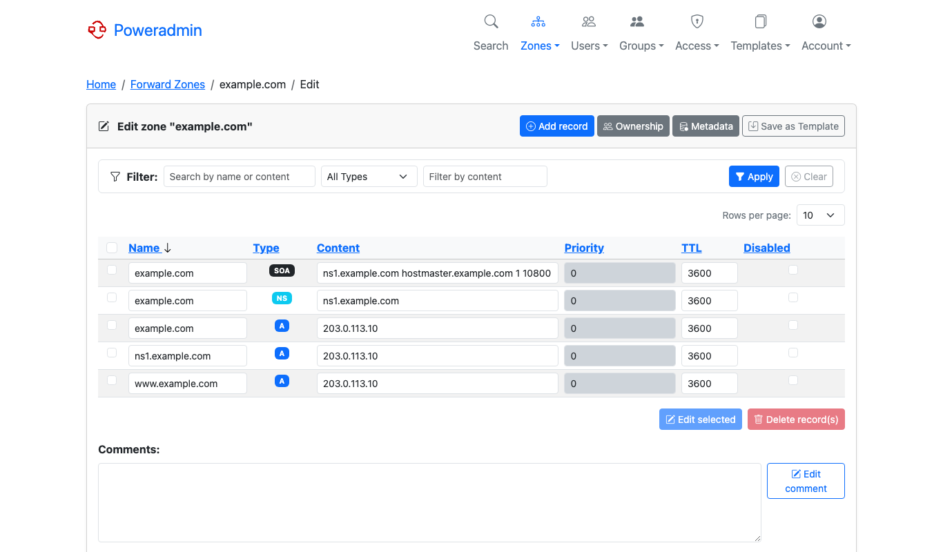Click the edit zone pencil icon
The height and width of the screenshot is (552, 943).
(x=104, y=126)
